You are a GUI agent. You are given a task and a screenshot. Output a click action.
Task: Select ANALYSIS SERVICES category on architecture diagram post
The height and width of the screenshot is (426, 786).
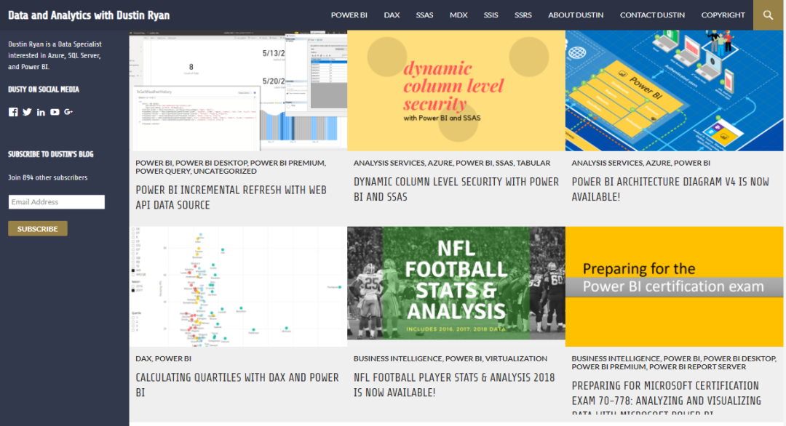607,163
